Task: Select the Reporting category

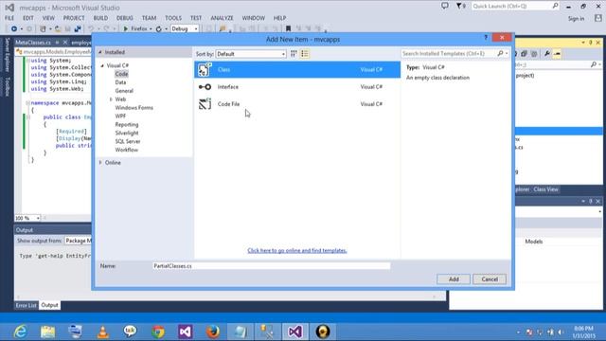Action: point(127,124)
